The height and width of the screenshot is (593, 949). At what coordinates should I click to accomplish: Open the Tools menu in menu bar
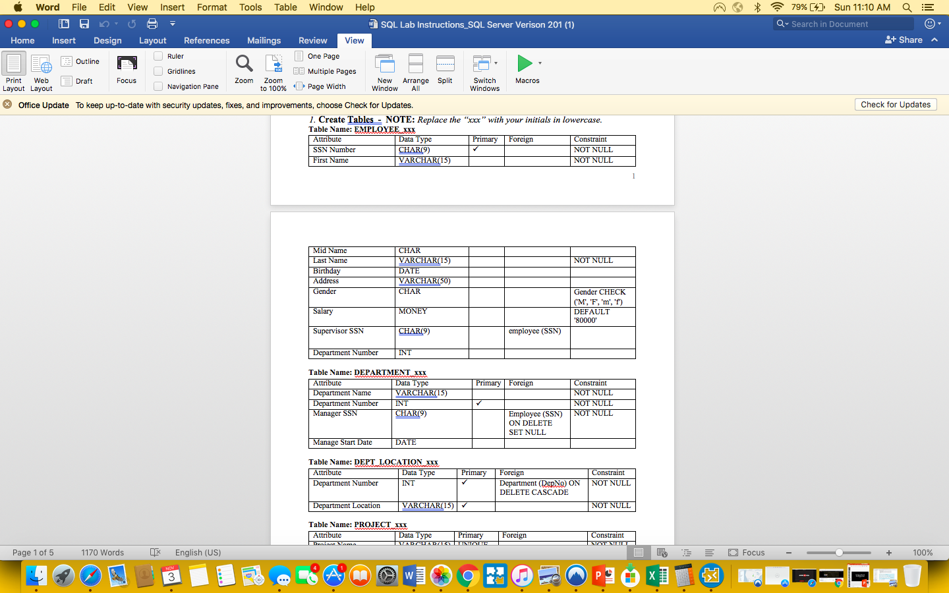(x=250, y=7)
